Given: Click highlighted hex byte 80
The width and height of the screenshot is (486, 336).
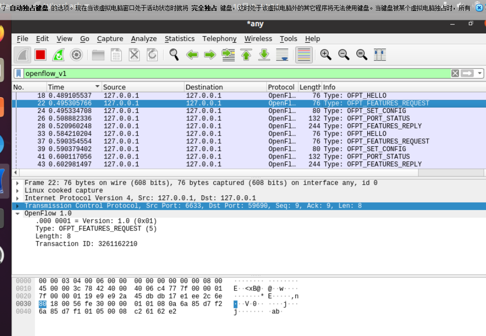Looking at the screenshot, I should 43,304.
